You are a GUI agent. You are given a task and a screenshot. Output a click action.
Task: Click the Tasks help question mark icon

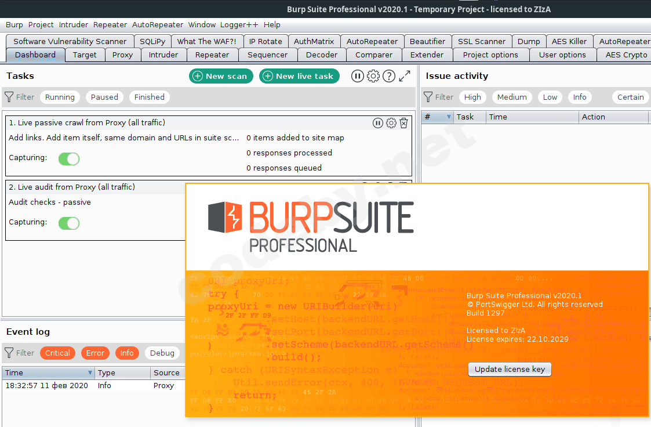coord(389,76)
